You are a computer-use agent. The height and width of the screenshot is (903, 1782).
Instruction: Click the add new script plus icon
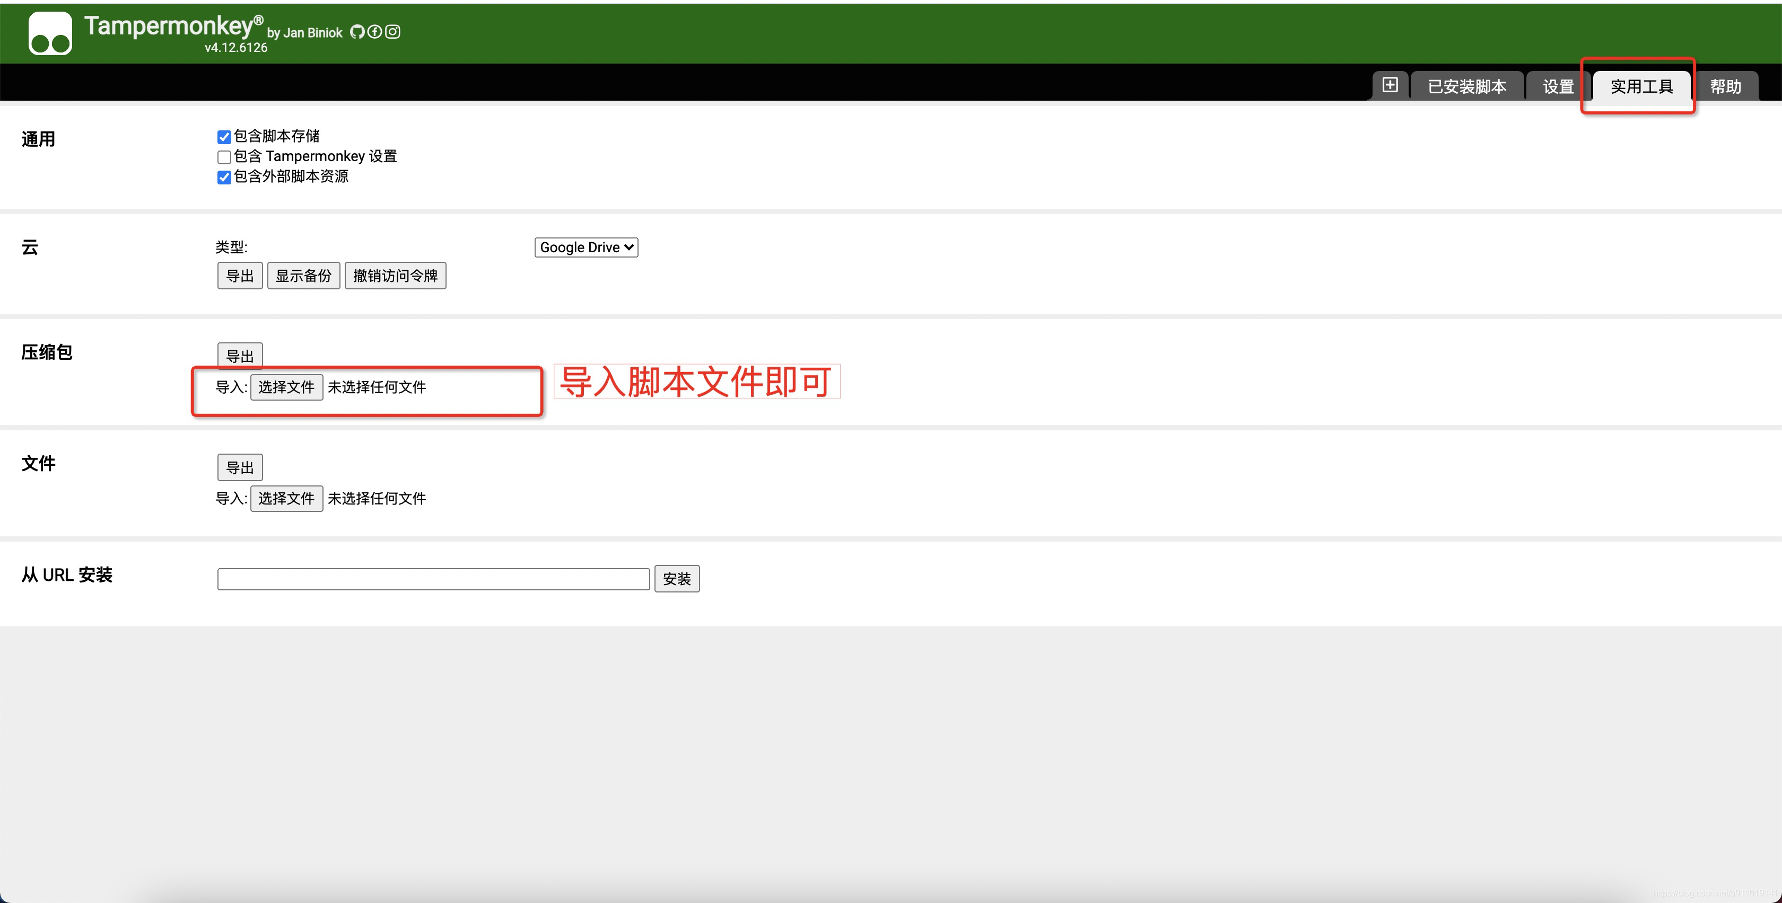tap(1390, 85)
